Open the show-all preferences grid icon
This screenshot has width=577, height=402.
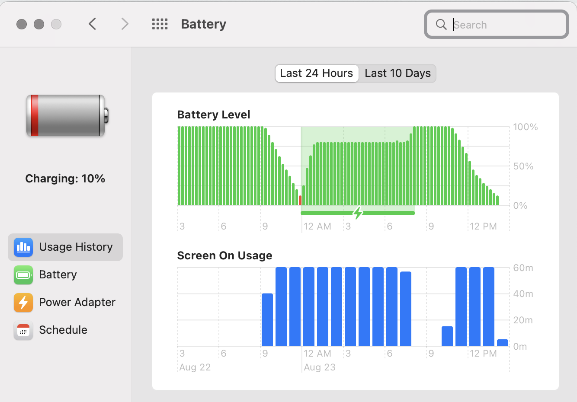[160, 24]
